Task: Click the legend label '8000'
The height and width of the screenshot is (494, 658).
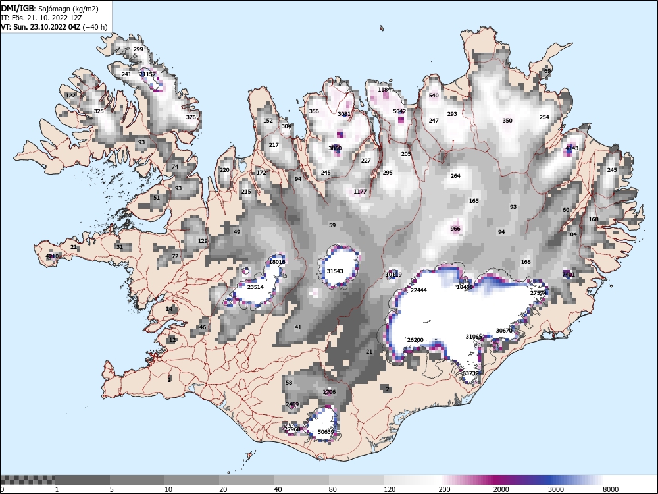Action: tap(611, 489)
